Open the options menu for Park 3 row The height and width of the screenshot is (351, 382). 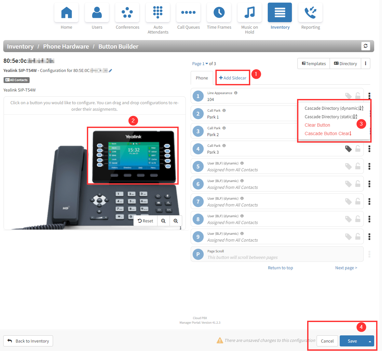pyautogui.click(x=369, y=149)
